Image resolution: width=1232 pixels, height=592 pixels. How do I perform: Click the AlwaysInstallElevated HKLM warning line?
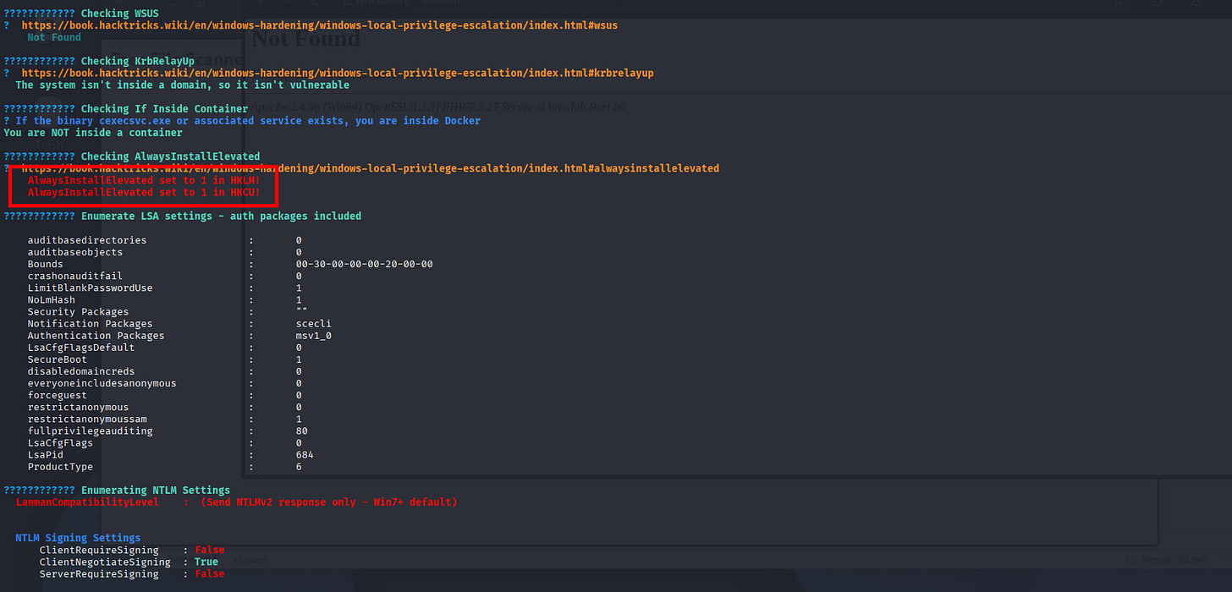142,180
